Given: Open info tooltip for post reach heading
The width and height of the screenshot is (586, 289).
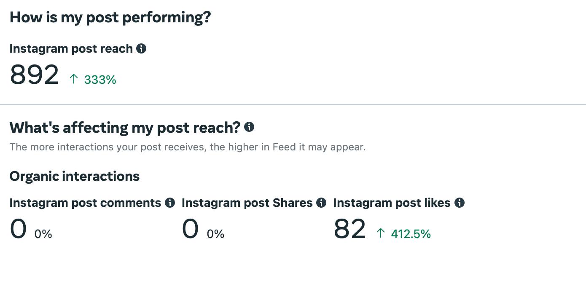Looking at the screenshot, I should pyautogui.click(x=249, y=127).
